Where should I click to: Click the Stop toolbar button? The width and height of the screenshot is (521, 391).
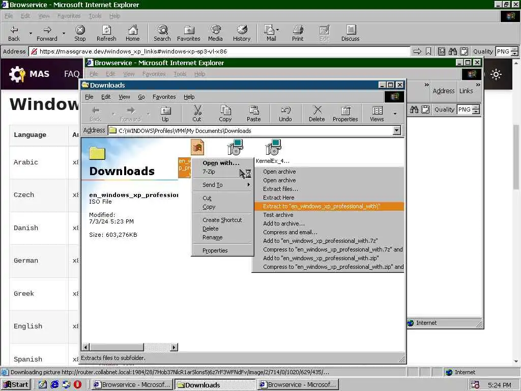point(80,33)
